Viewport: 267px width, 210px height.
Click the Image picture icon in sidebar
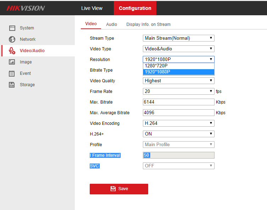(x=12, y=62)
